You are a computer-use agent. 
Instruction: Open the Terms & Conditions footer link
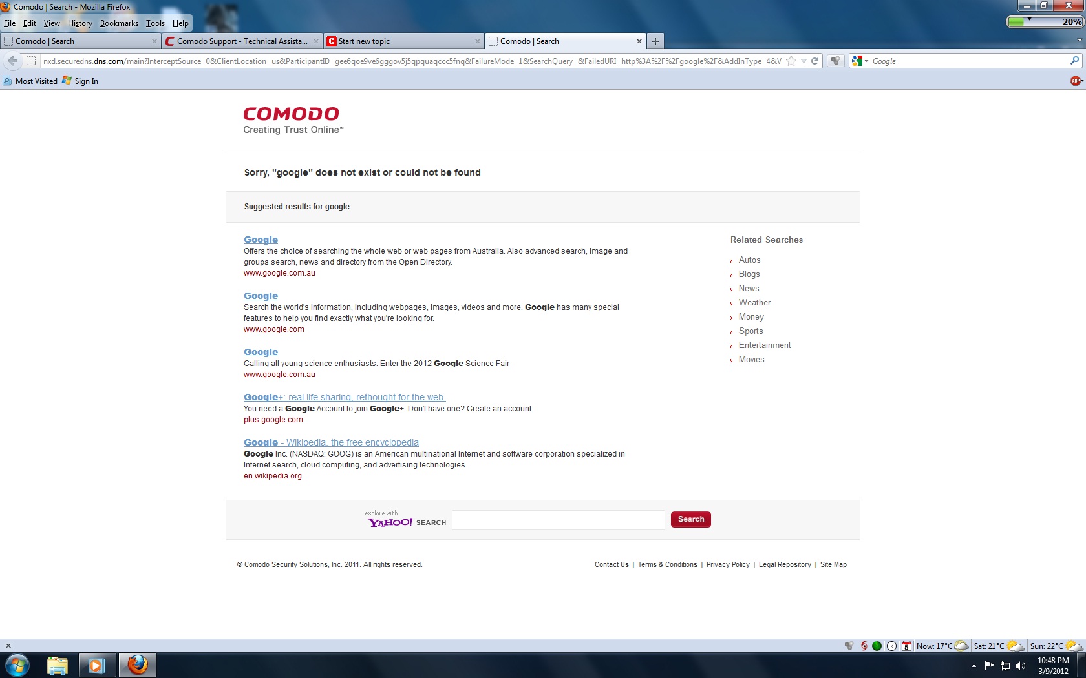[667, 564]
